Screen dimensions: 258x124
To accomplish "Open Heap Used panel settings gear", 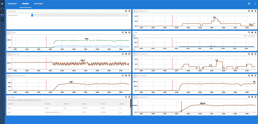I will tap(126, 54).
